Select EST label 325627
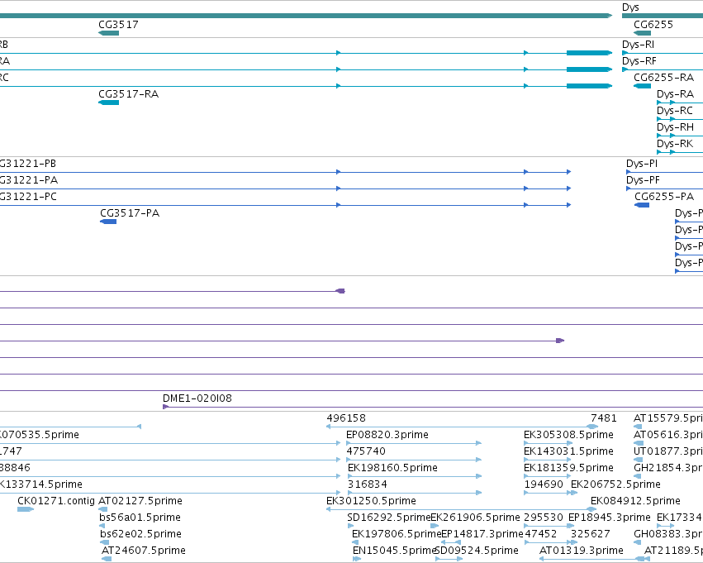This screenshot has height=563, width=703. (591, 534)
